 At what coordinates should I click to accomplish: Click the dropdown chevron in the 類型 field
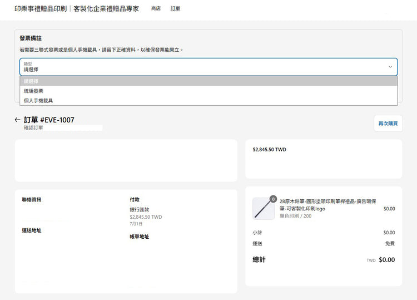(x=390, y=67)
